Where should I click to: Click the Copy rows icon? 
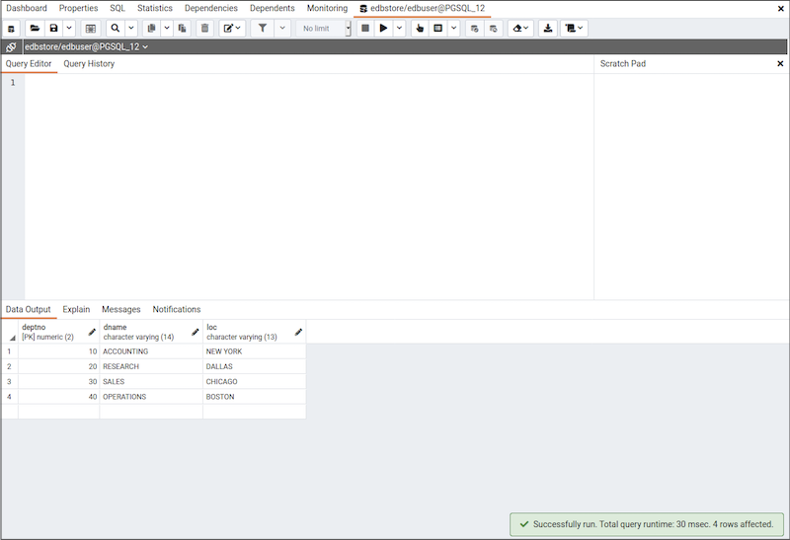[x=151, y=29]
